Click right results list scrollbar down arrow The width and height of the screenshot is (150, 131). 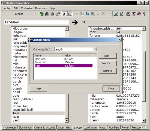coord(144,120)
